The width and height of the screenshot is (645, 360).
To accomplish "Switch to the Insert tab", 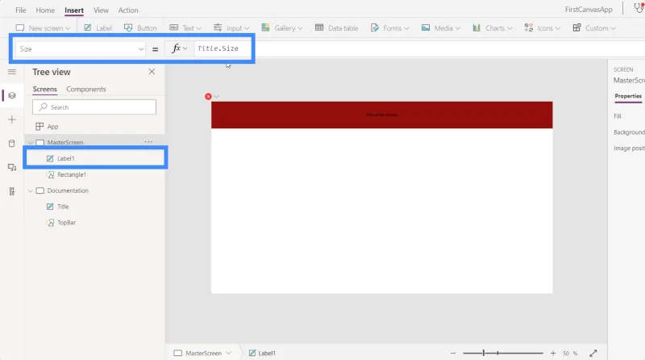I will tap(74, 10).
